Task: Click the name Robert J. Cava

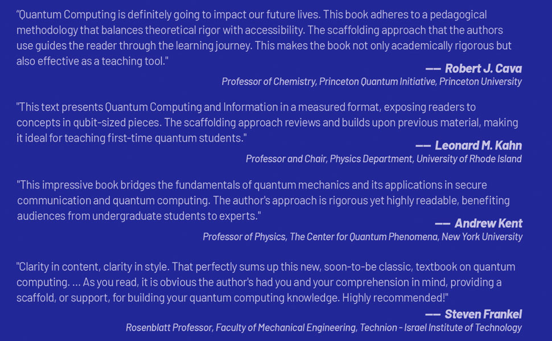Action: 483,69
